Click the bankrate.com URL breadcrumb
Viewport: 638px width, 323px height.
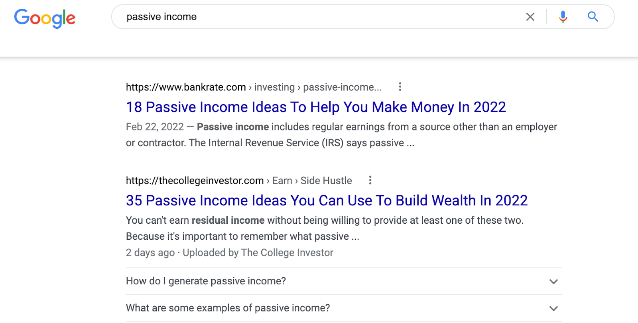[186, 87]
